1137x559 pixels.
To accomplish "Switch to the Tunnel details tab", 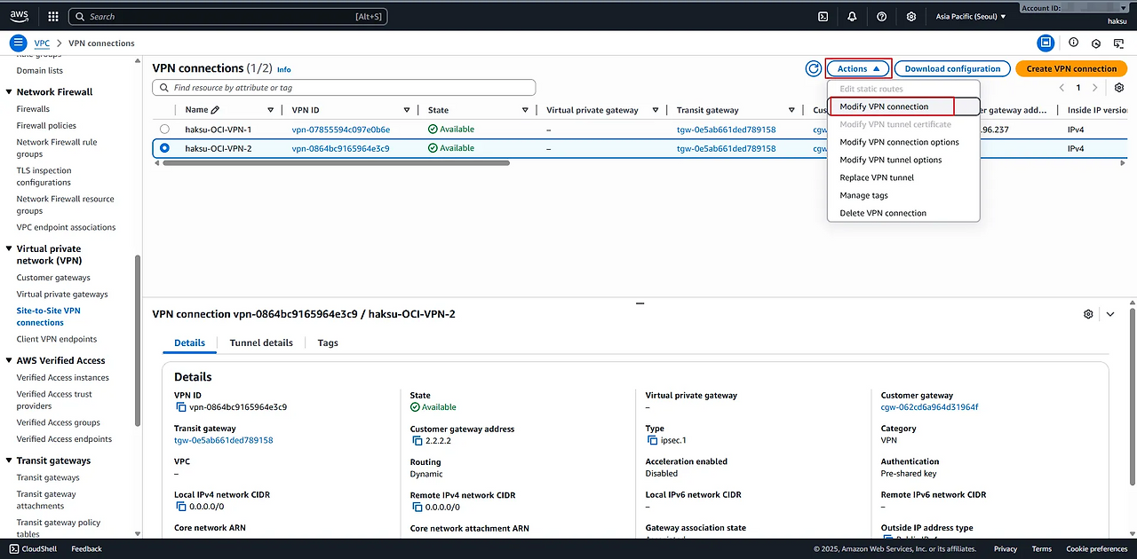I will tap(261, 342).
